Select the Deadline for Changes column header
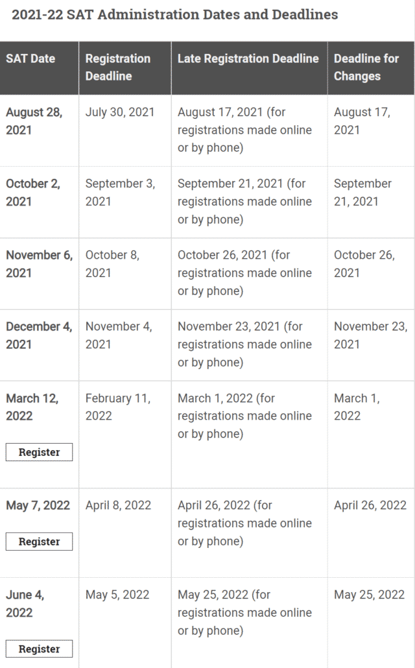Image resolution: width=415 pixels, height=668 pixels. (360, 67)
